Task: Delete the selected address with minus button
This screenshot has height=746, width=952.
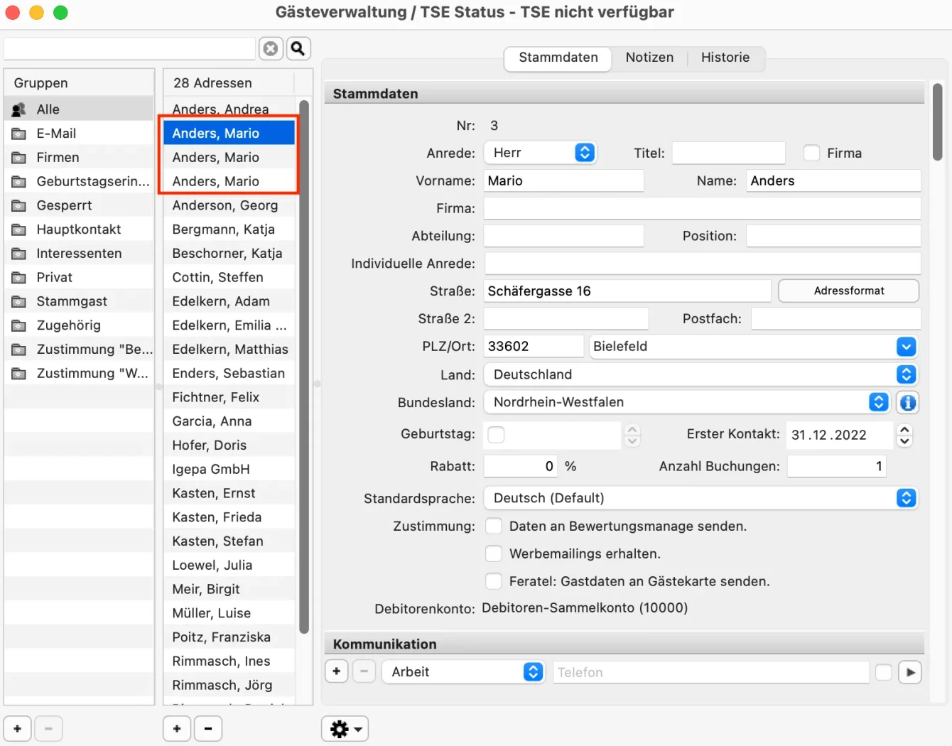Action: 208,728
